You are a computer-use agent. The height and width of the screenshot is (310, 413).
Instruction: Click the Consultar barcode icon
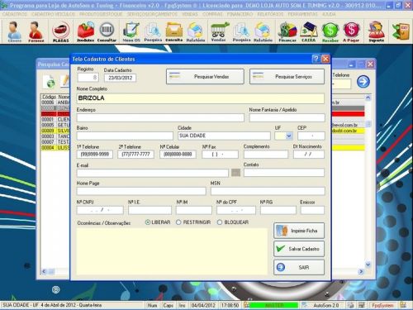click(x=107, y=31)
